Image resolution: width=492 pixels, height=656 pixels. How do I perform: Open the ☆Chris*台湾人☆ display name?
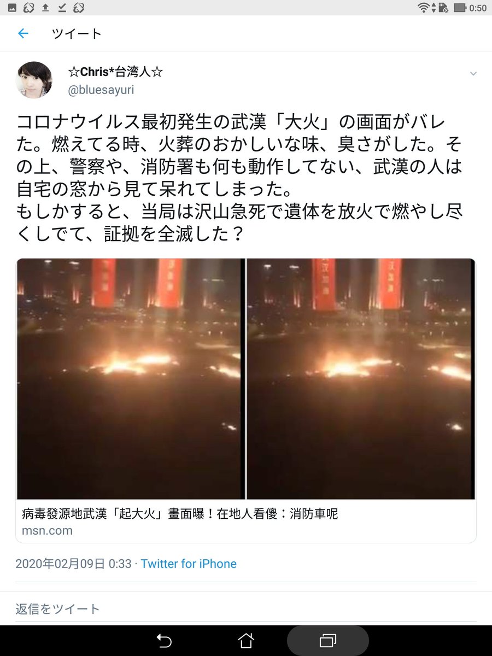coord(115,72)
